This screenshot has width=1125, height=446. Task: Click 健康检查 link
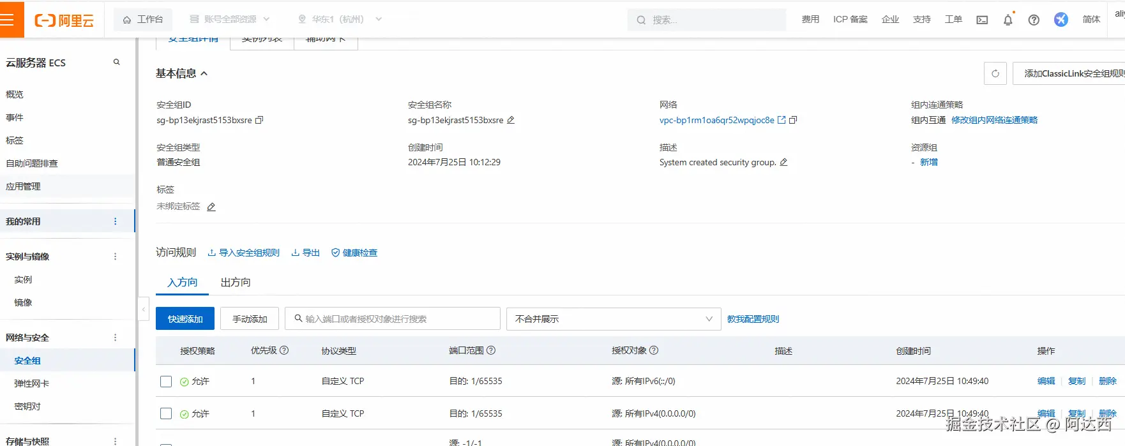[354, 253]
